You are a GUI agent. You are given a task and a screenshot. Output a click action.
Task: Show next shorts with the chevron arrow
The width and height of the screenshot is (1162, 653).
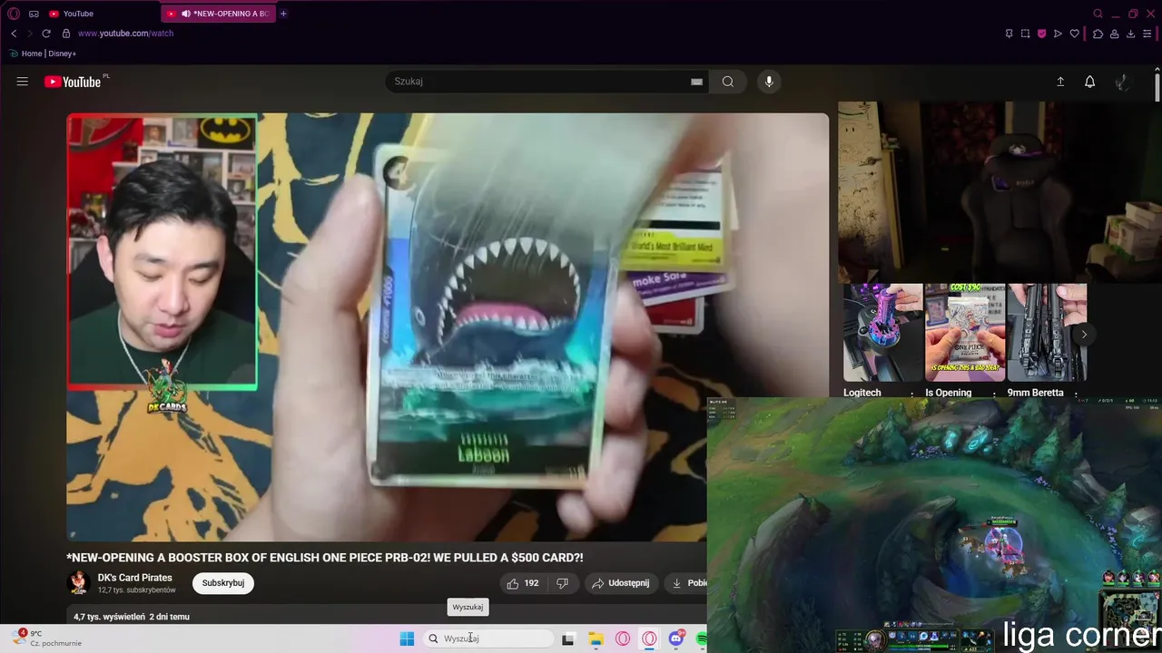click(x=1084, y=335)
